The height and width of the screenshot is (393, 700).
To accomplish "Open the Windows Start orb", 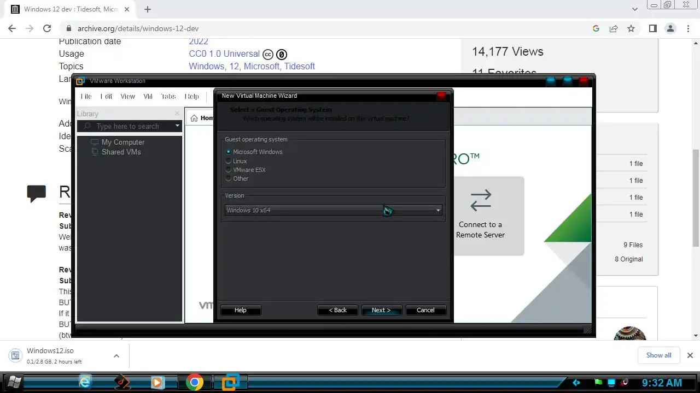I will [x=14, y=382].
